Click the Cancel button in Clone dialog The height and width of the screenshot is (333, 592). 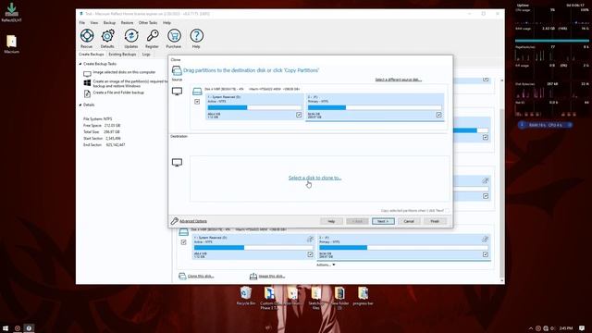[409, 221]
